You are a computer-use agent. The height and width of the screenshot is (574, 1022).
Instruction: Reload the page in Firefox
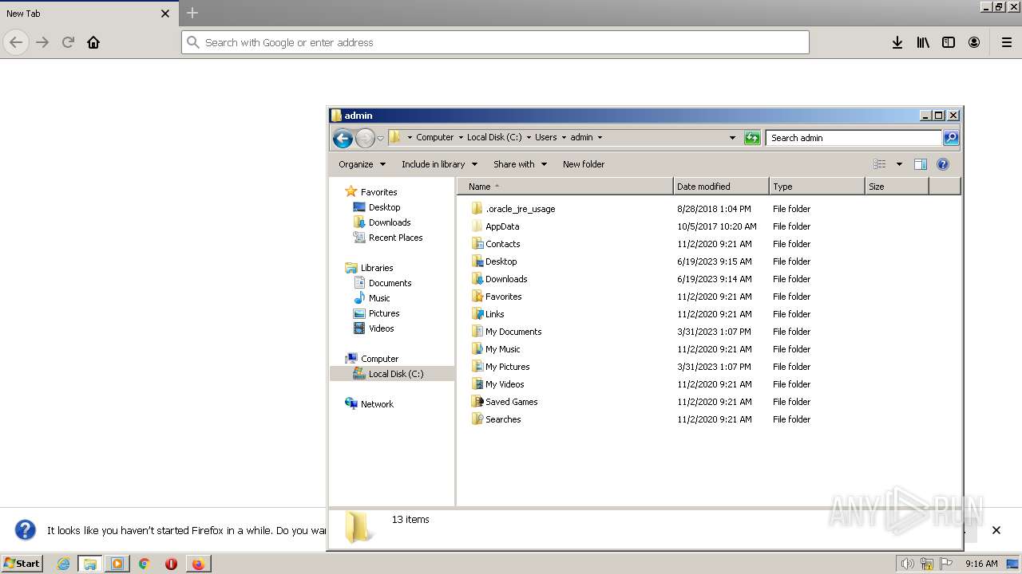click(68, 42)
